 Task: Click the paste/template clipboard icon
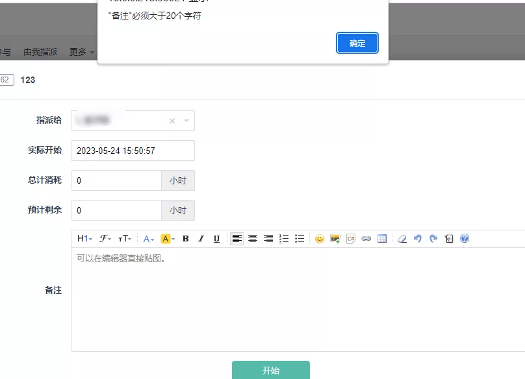click(449, 239)
